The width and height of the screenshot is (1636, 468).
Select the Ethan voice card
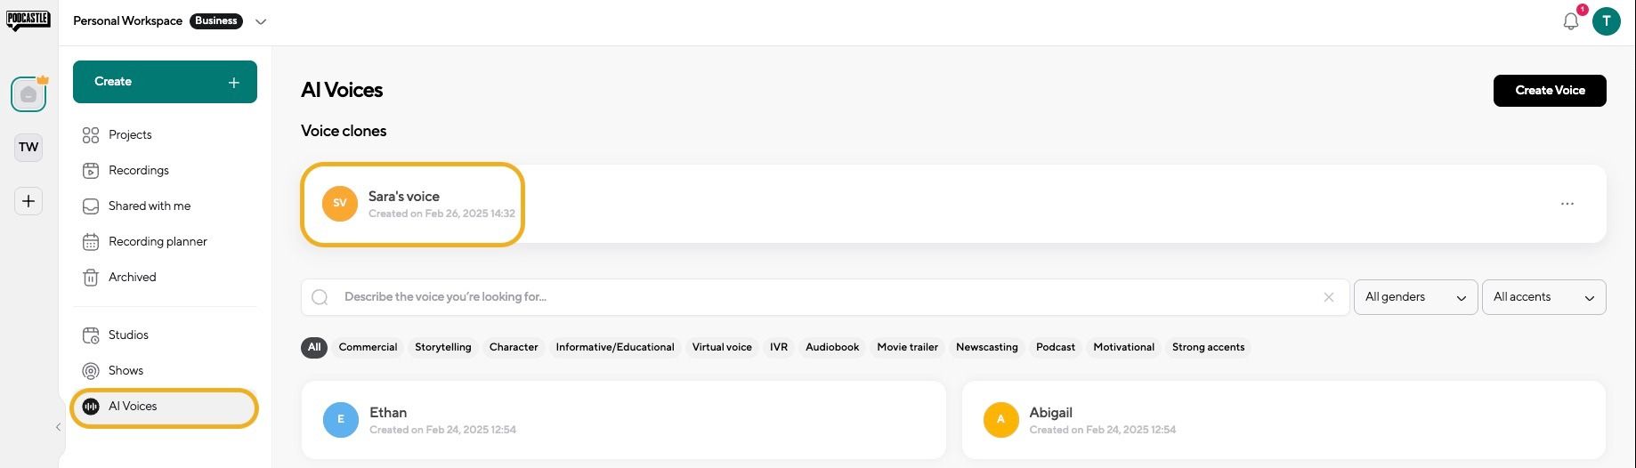tap(623, 420)
